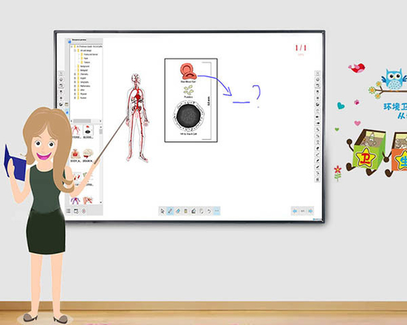Screen dimensions: 407x325
Task: Select the Russian folder in the tree
Action: pos(83,97)
